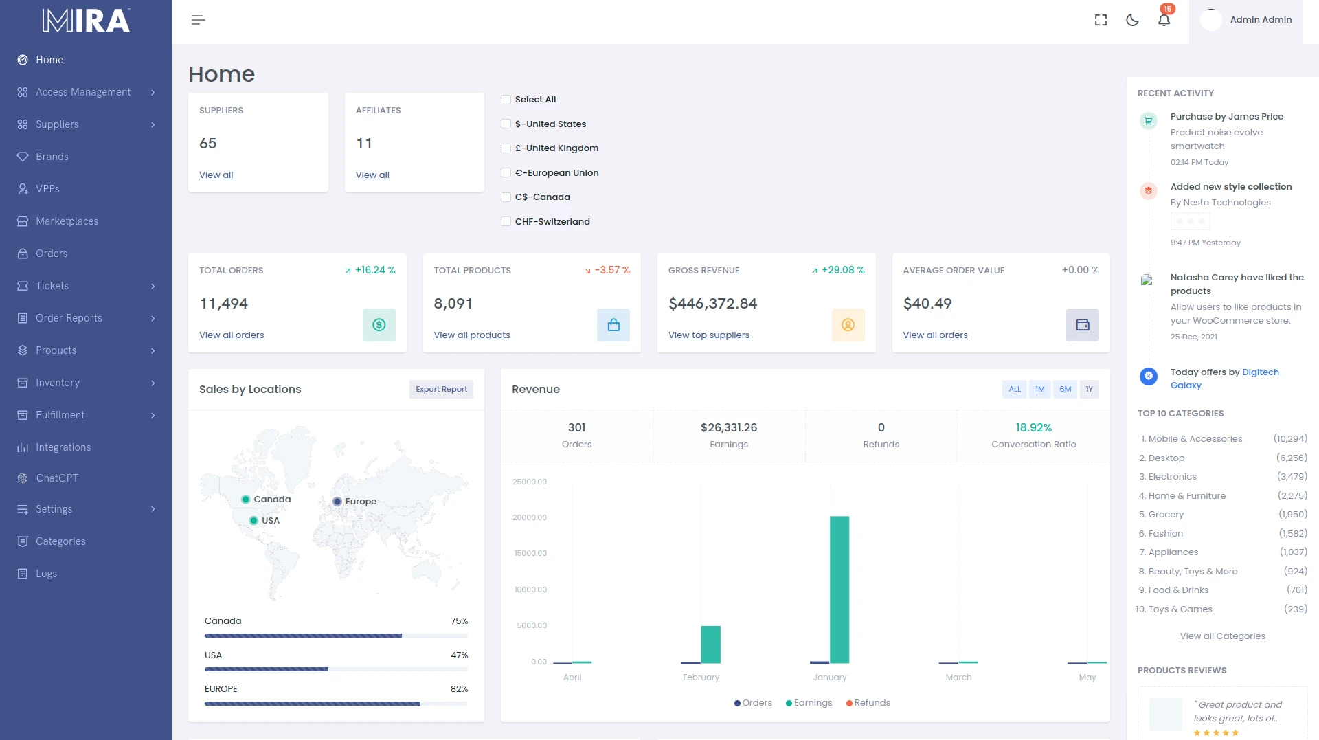Open the View all Categories link
1319x740 pixels.
(1222, 636)
